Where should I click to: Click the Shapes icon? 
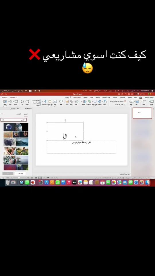(105, 101)
